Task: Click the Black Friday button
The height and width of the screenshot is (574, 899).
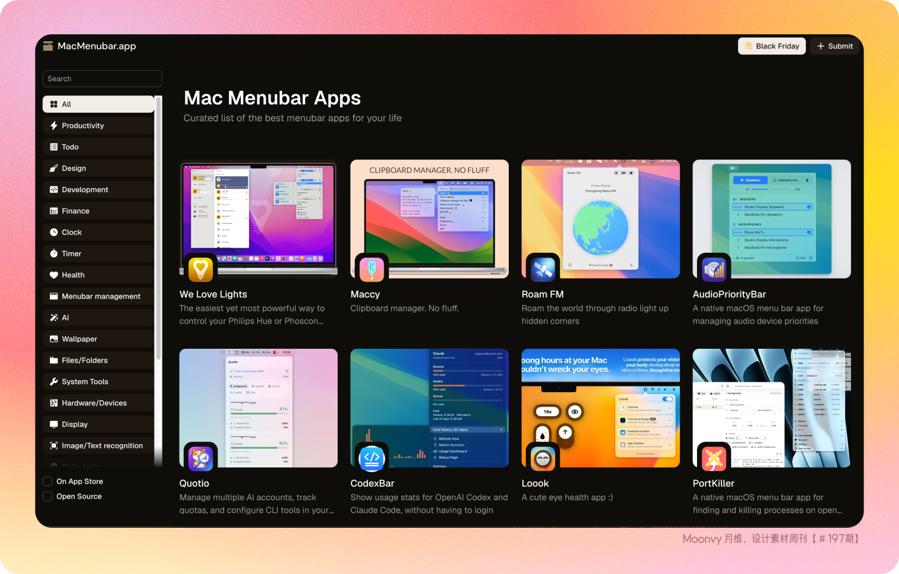Action: 771,46
